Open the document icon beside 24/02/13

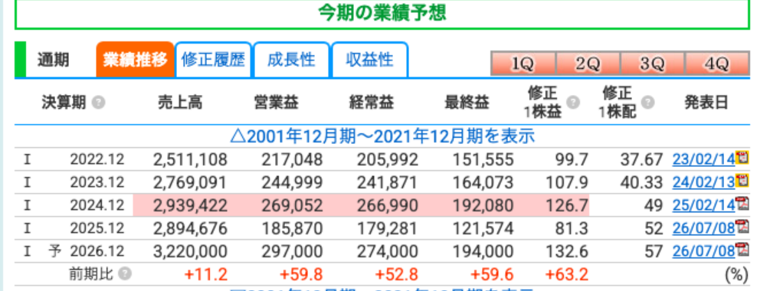pyautogui.click(x=742, y=181)
